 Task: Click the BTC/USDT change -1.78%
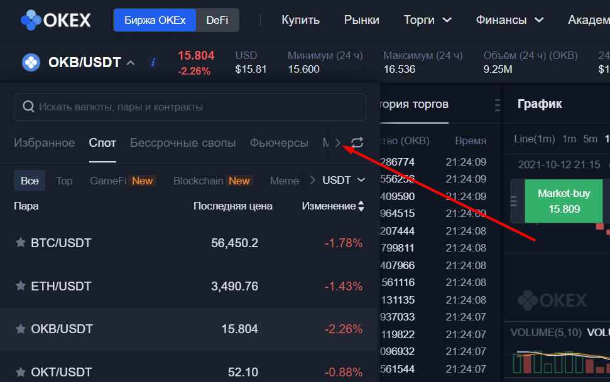point(344,243)
